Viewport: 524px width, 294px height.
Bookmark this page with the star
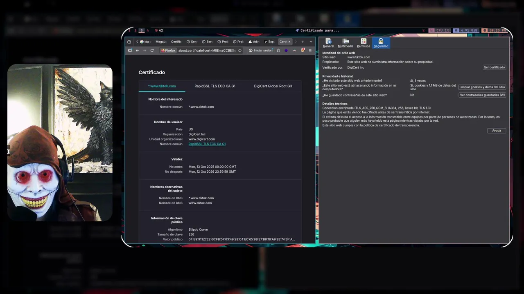240,51
